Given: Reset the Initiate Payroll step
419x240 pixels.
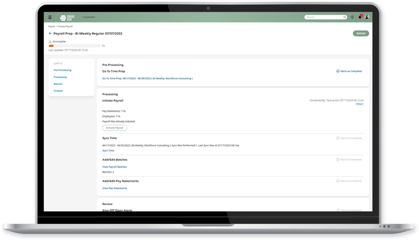Looking at the screenshot, I should 359,104.
